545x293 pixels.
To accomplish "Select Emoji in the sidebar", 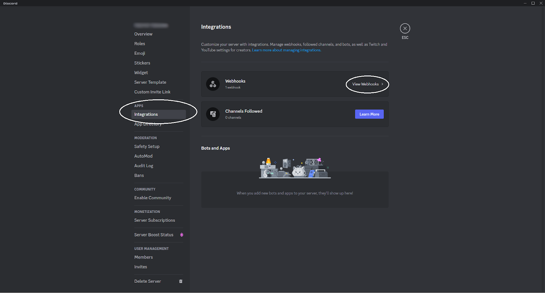I will pos(140,53).
